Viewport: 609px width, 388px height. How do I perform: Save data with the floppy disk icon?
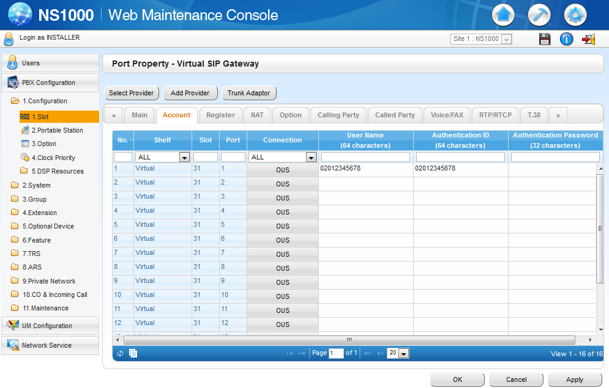(545, 38)
